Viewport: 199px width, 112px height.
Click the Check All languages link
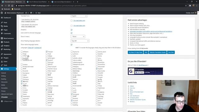tap(30, 48)
